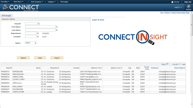Open the Location lookup magnifier
The image size is (193, 108).
tap(38, 37)
